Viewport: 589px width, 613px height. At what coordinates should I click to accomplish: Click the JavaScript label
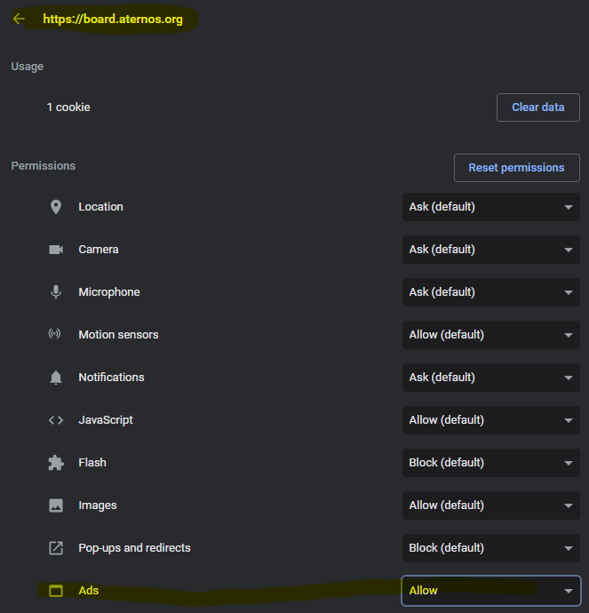tap(106, 420)
